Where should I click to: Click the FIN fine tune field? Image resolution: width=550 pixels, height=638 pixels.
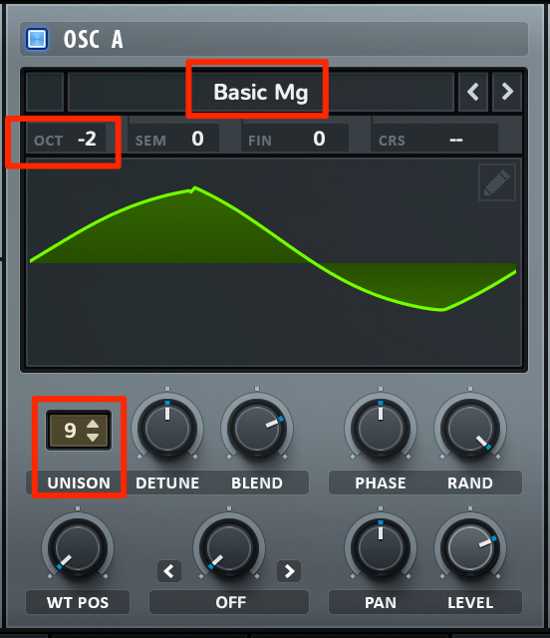click(295, 140)
